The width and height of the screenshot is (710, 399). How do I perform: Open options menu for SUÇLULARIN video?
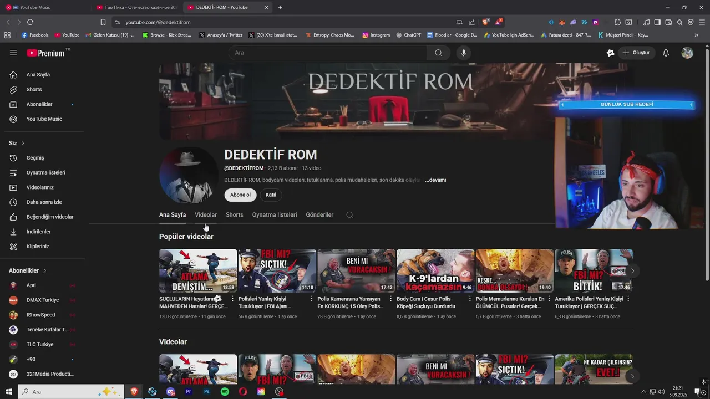click(x=233, y=299)
